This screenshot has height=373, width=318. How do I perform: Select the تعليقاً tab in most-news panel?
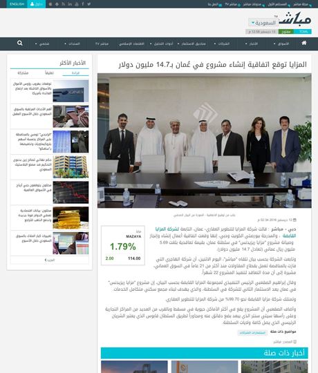tap(49, 73)
